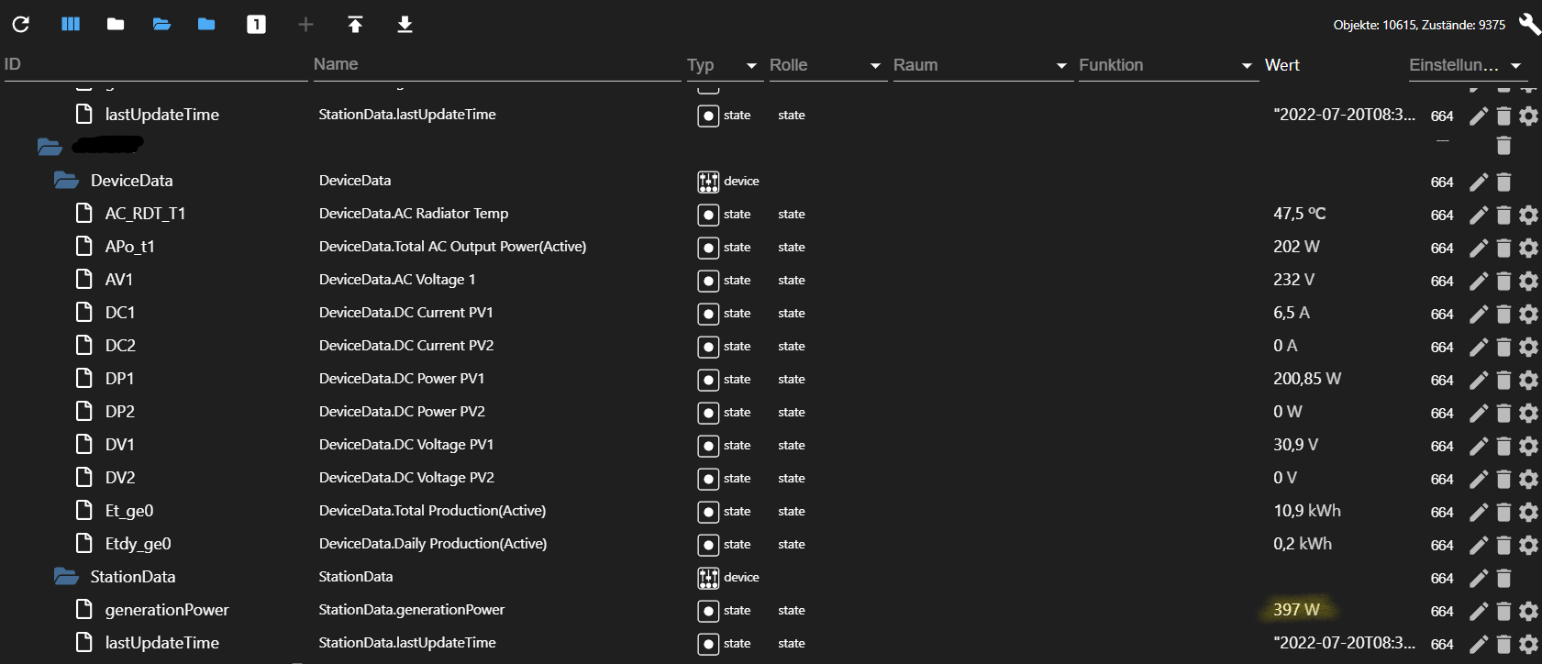Click the 47,5 °C value

tap(1300, 214)
